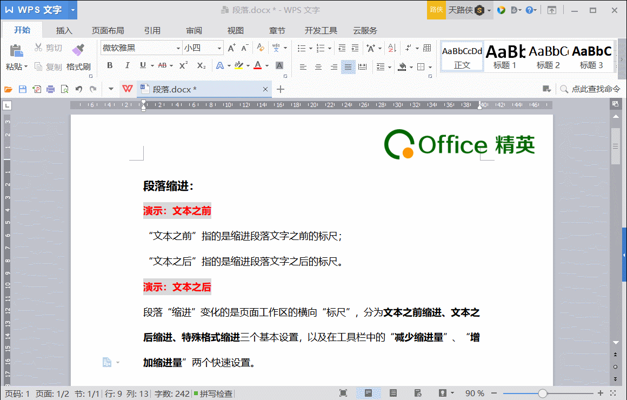Switch to the 插入 tab

pos(64,30)
